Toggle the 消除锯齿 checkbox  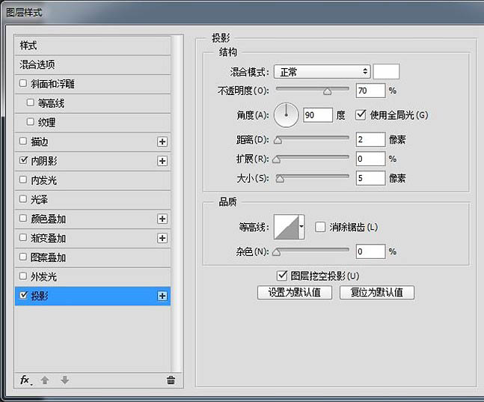(320, 227)
